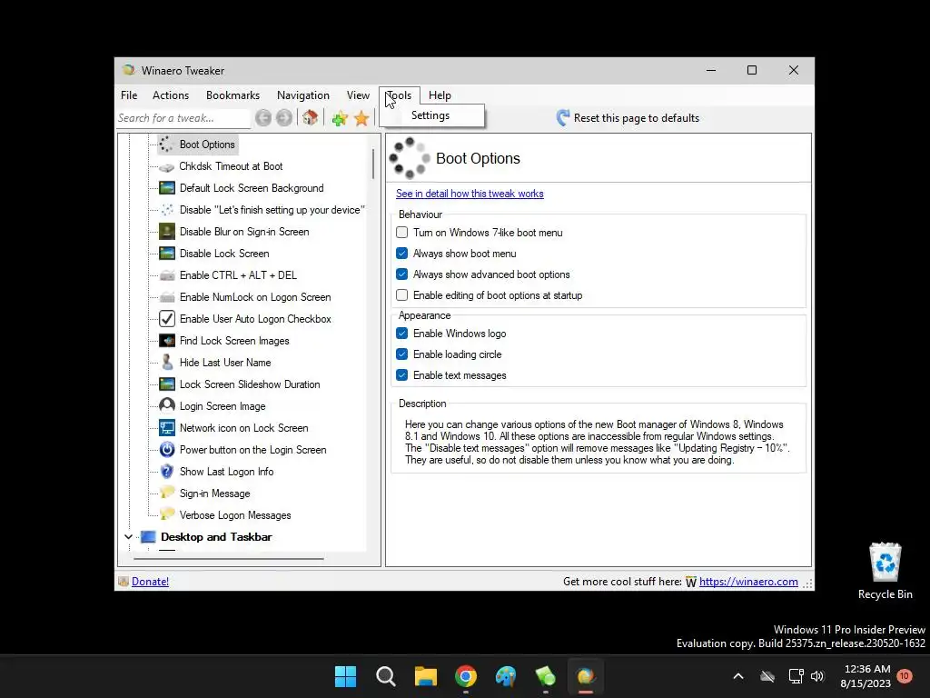This screenshot has height=698, width=930.
Task: Click the back navigation arrow icon
Action: click(263, 118)
